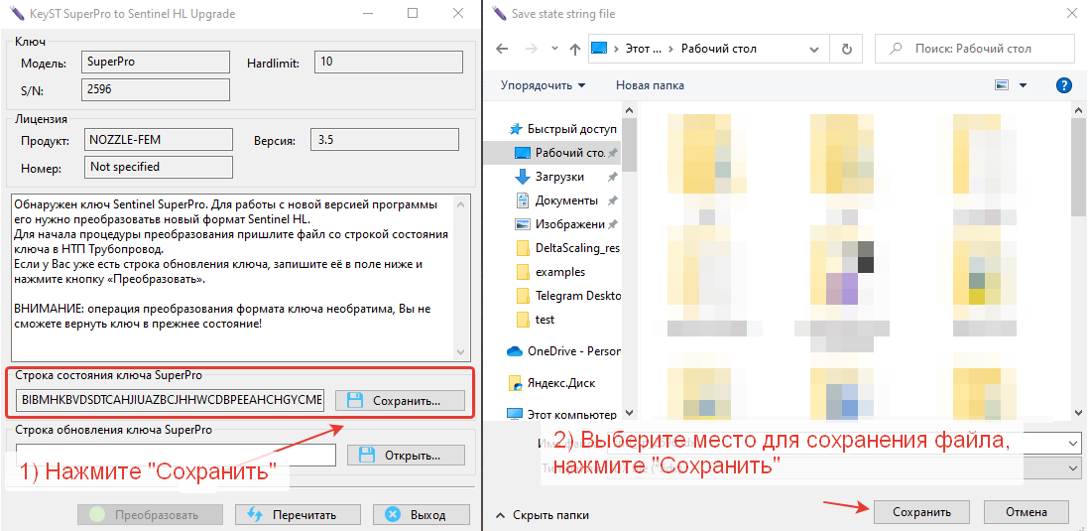Viewport: 1090px width, 531px height.
Task: Click the Версия field showing 3.5
Action: (x=385, y=140)
